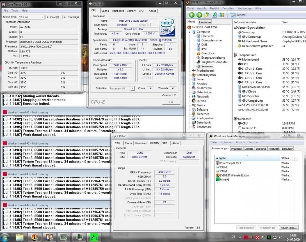Switch to the About tab in top CPU-Z
Screen dimensions: 306x242
(152, 11)
